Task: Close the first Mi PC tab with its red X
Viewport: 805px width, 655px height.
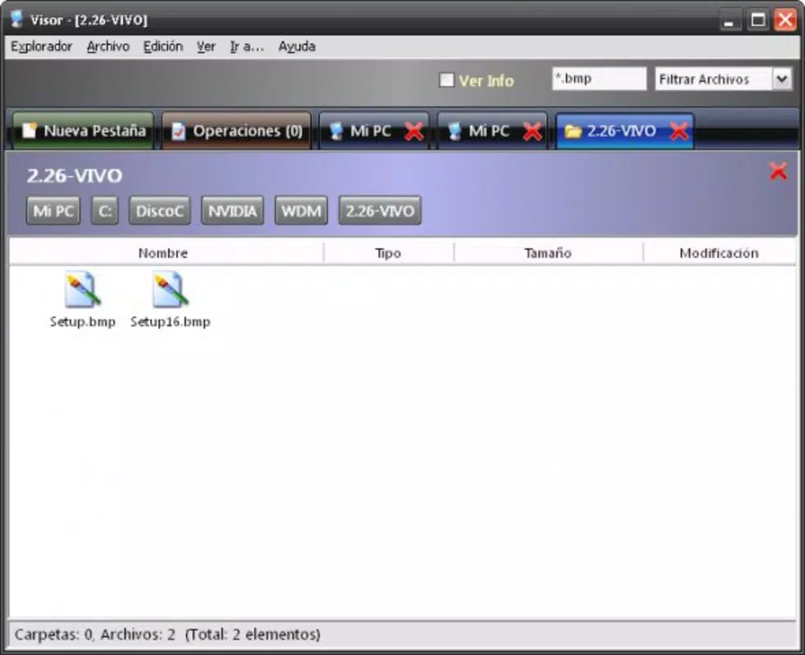Action: click(x=414, y=132)
